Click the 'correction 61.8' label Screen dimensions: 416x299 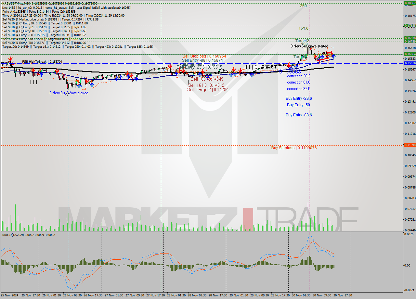(298, 82)
